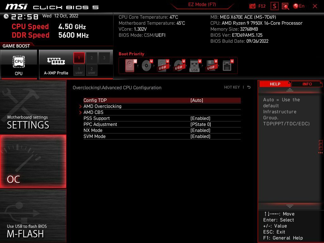
Task: Select A-XMP profile 3
Action: pyautogui.click(x=104, y=58)
